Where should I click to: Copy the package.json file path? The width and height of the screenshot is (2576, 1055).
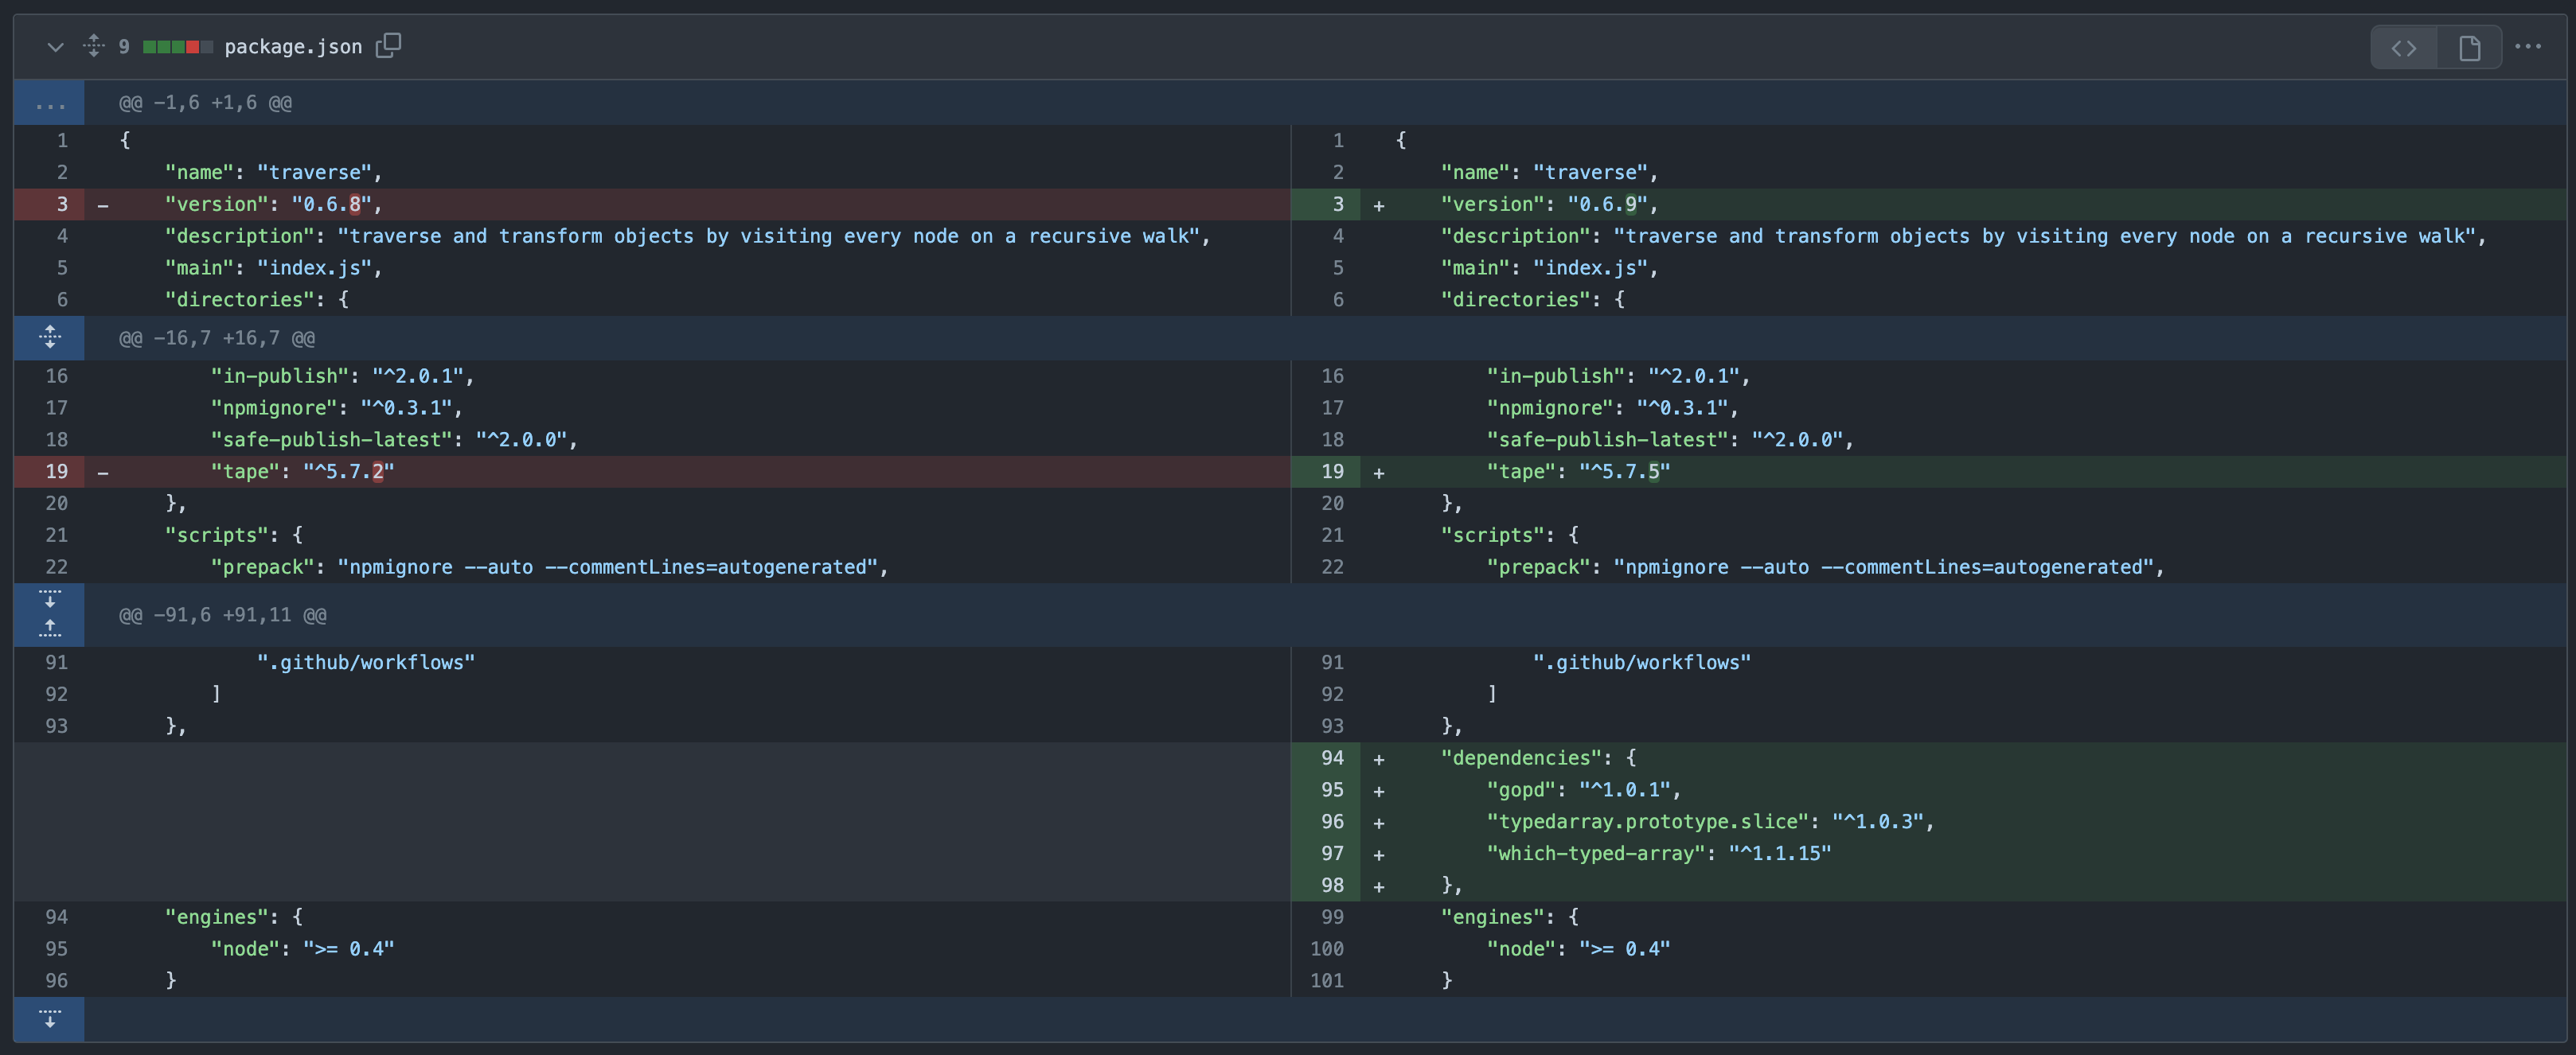[x=388, y=46]
